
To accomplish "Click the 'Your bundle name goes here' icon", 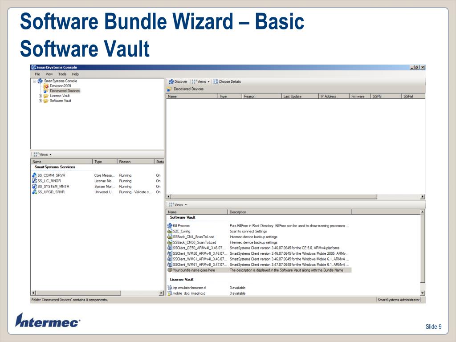I will click(170, 270).
